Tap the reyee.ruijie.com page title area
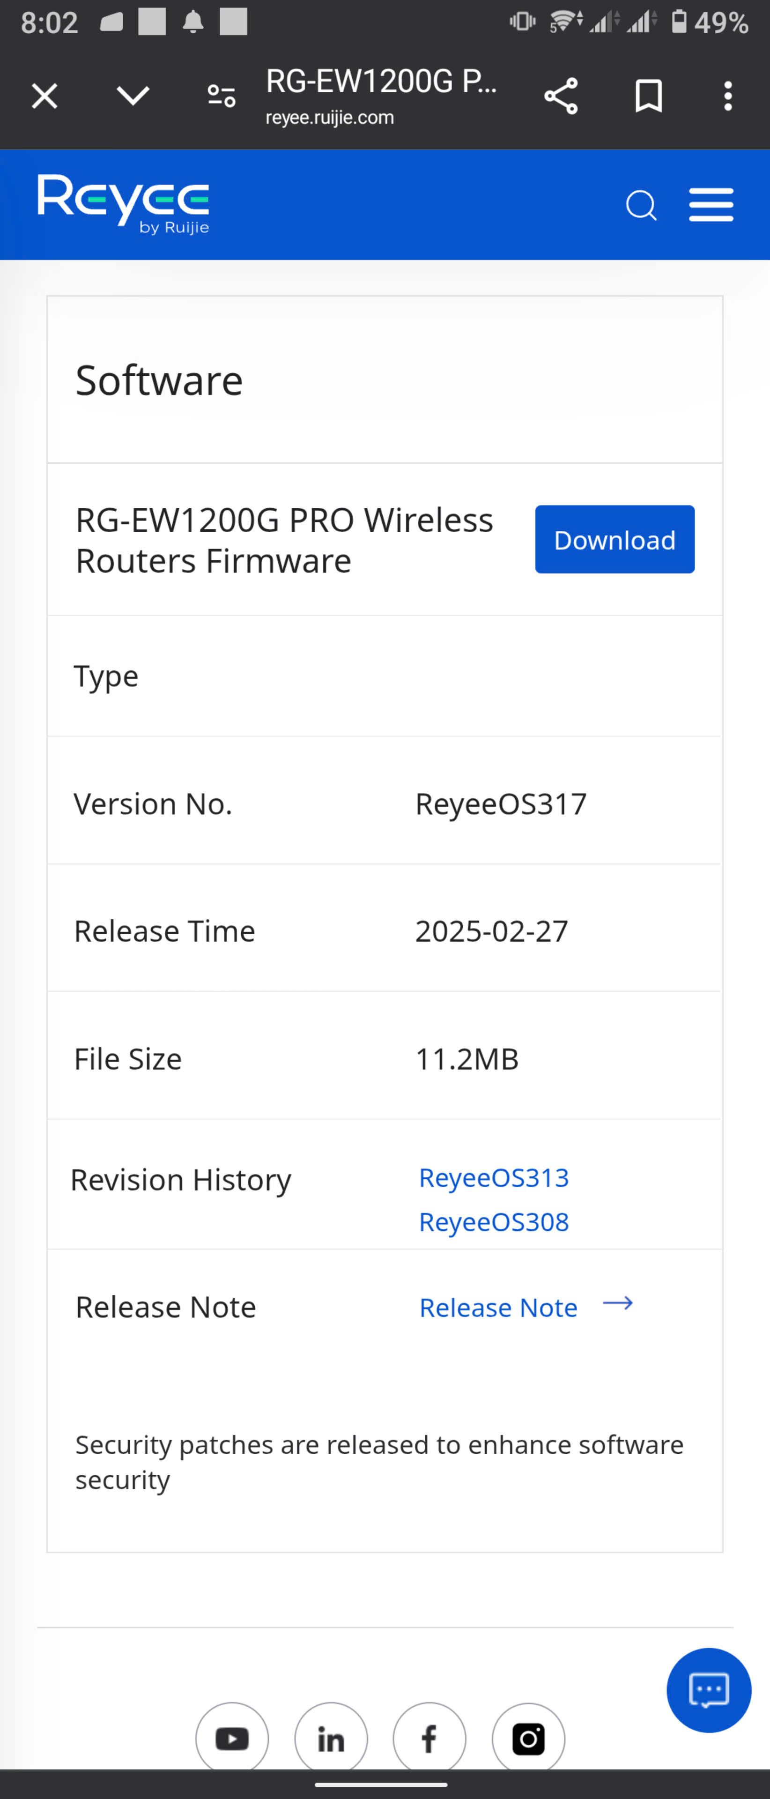770x1799 pixels. 382,96
